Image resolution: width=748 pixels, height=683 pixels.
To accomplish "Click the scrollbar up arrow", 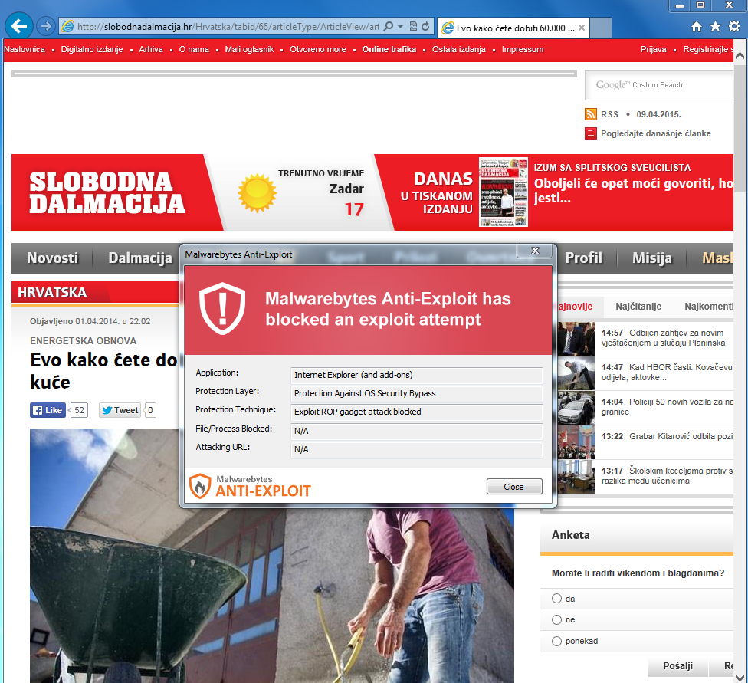I will [x=740, y=56].
